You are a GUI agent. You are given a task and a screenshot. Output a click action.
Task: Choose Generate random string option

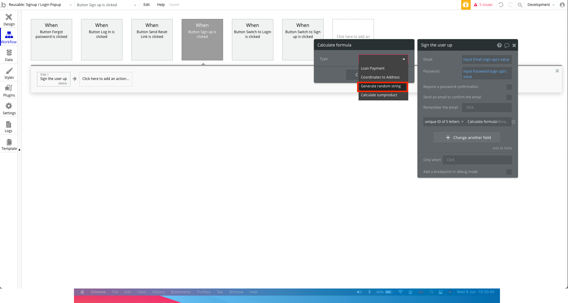383,86
